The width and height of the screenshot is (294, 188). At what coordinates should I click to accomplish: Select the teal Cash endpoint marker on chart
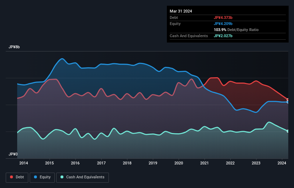click(288, 131)
